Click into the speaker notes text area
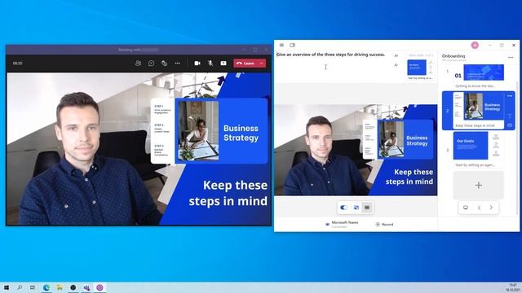Screen dimensions: 522x293 point(333,67)
